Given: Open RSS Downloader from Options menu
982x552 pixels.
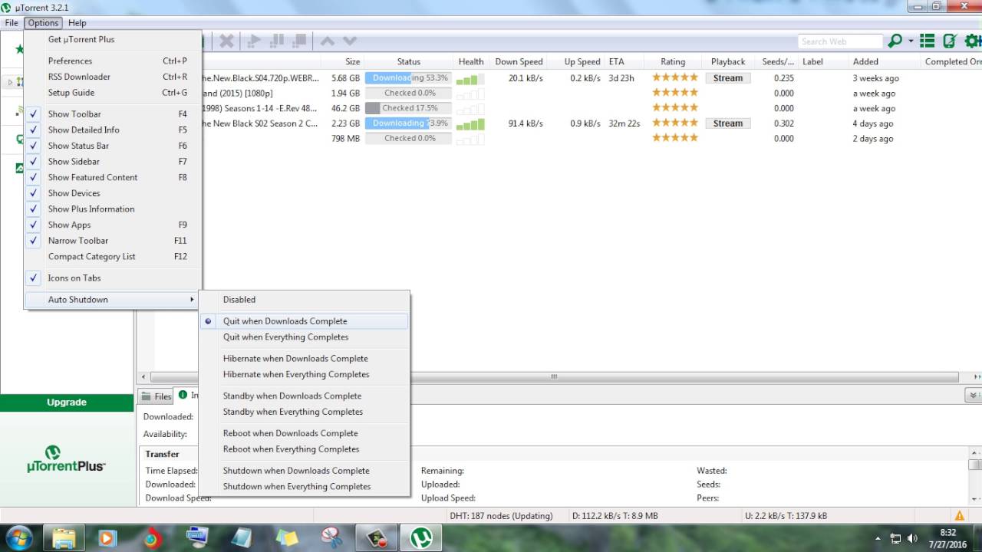Looking at the screenshot, I should [113, 77].
